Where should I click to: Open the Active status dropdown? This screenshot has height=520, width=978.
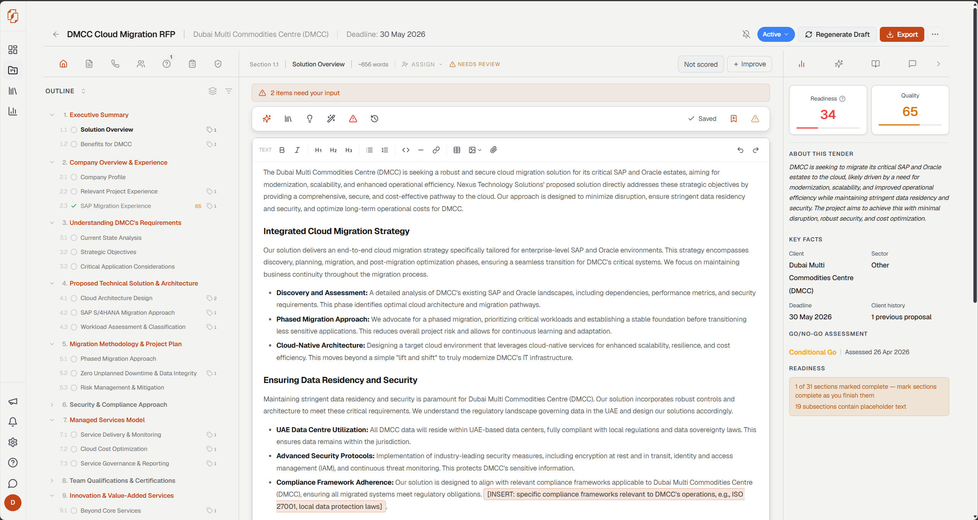coord(776,35)
